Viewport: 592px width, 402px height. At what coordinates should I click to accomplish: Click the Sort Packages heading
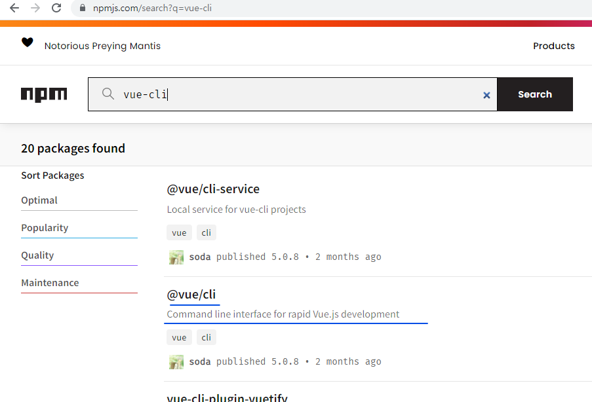52,175
